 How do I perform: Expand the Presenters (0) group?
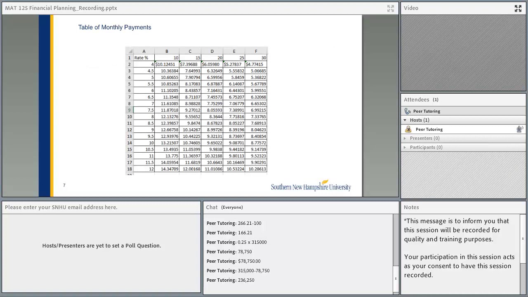[405, 138]
